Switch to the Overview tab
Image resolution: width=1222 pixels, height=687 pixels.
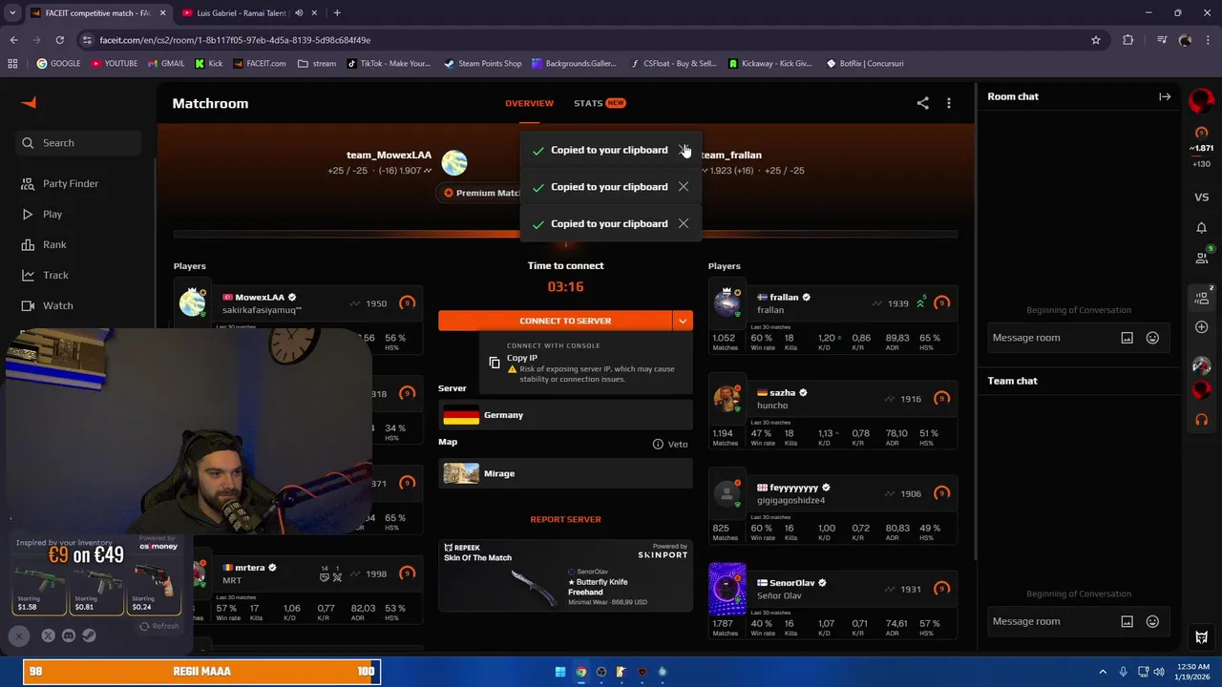pyautogui.click(x=529, y=103)
